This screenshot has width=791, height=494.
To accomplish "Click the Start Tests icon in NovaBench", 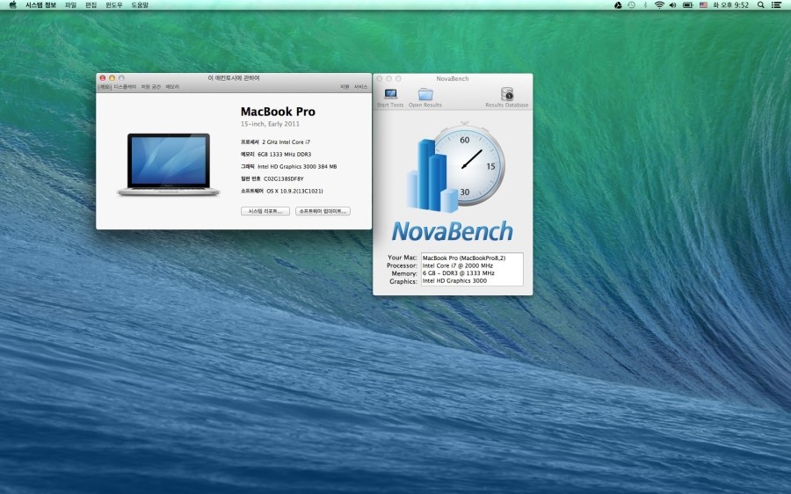I will [x=390, y=95].
